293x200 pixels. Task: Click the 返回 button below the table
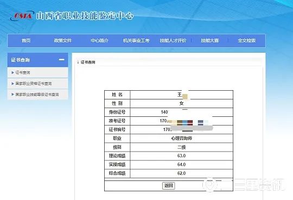tap(169, 185)
